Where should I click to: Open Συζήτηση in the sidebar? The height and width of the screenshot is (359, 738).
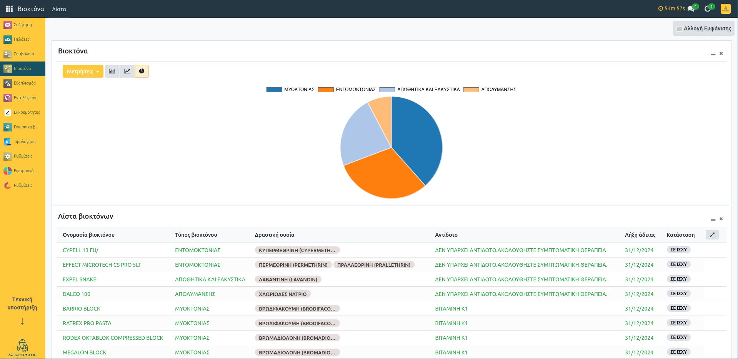click(23, 25)
